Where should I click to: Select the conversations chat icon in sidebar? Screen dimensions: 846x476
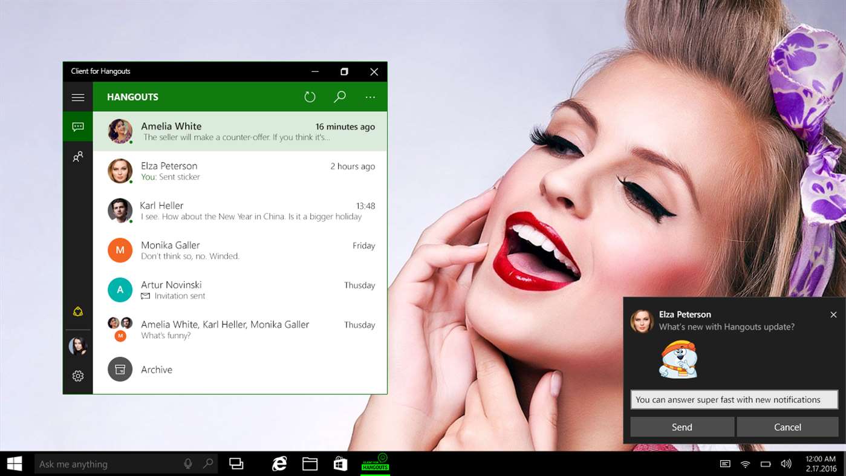pyautogui.click(x=78, y=127)
